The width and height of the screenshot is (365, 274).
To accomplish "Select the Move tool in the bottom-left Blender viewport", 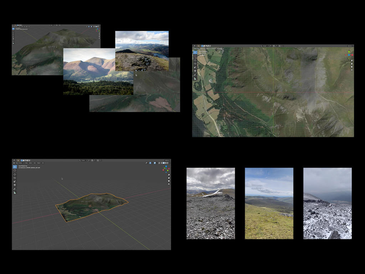I will click(x=15, y=174).
